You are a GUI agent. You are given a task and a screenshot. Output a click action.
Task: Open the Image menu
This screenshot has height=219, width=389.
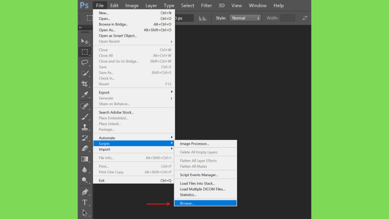(132, 5)
